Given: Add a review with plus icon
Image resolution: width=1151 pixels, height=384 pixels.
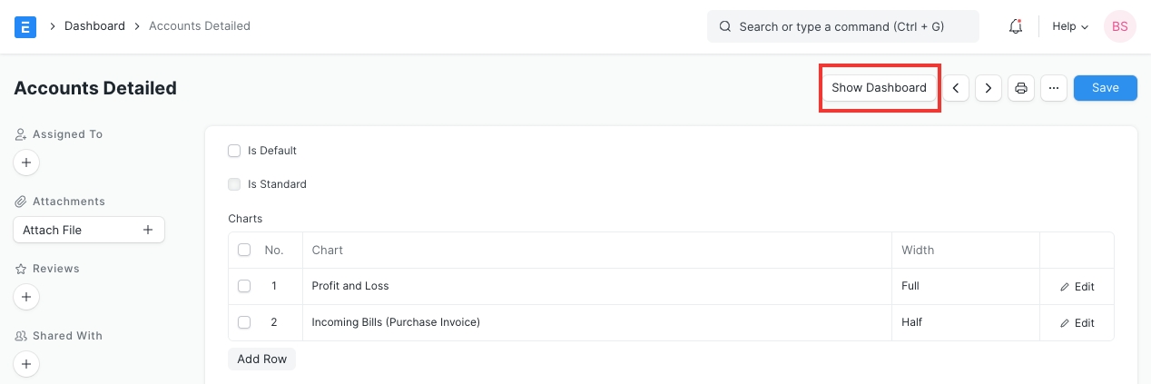Looking at the screenshot, I should click(x=26, y=297).
